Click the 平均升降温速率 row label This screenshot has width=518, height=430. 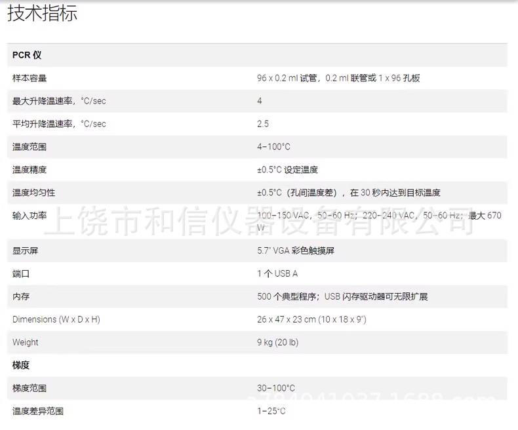tap(59, 124)
